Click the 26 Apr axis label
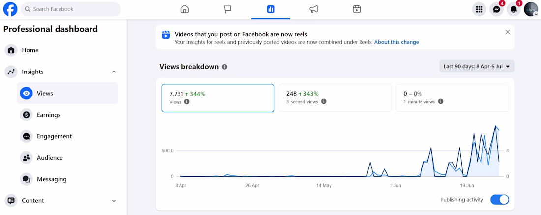The width and height of the screenshot is (541, 215). click(x=252, y=186)
